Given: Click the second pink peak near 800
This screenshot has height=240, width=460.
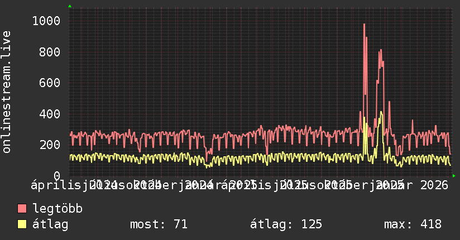Looking at the screenshot, I should click(381, 51).
